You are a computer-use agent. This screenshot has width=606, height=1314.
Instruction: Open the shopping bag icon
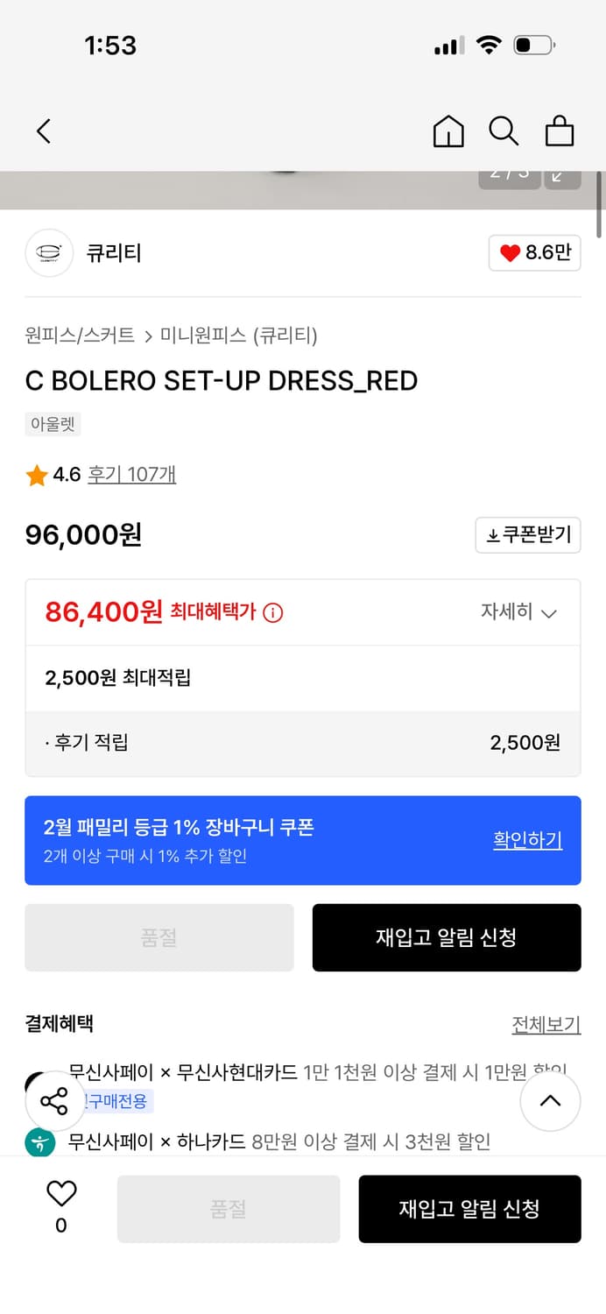[x=560, y=131]
